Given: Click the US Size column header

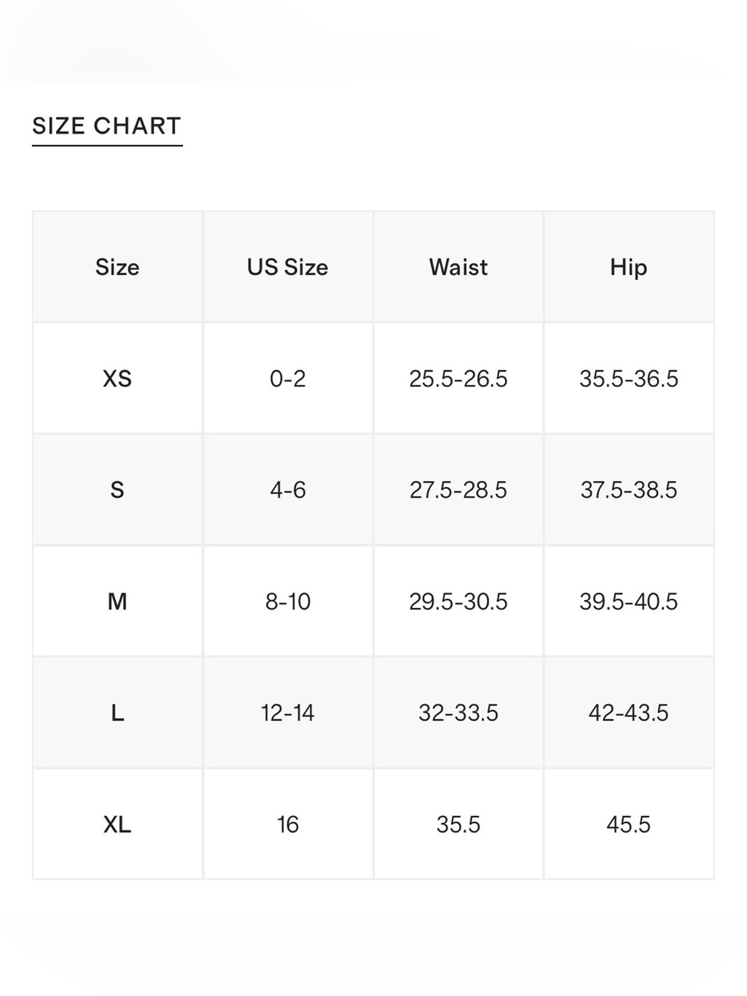Looking at the screenshot, I should 288,267.
